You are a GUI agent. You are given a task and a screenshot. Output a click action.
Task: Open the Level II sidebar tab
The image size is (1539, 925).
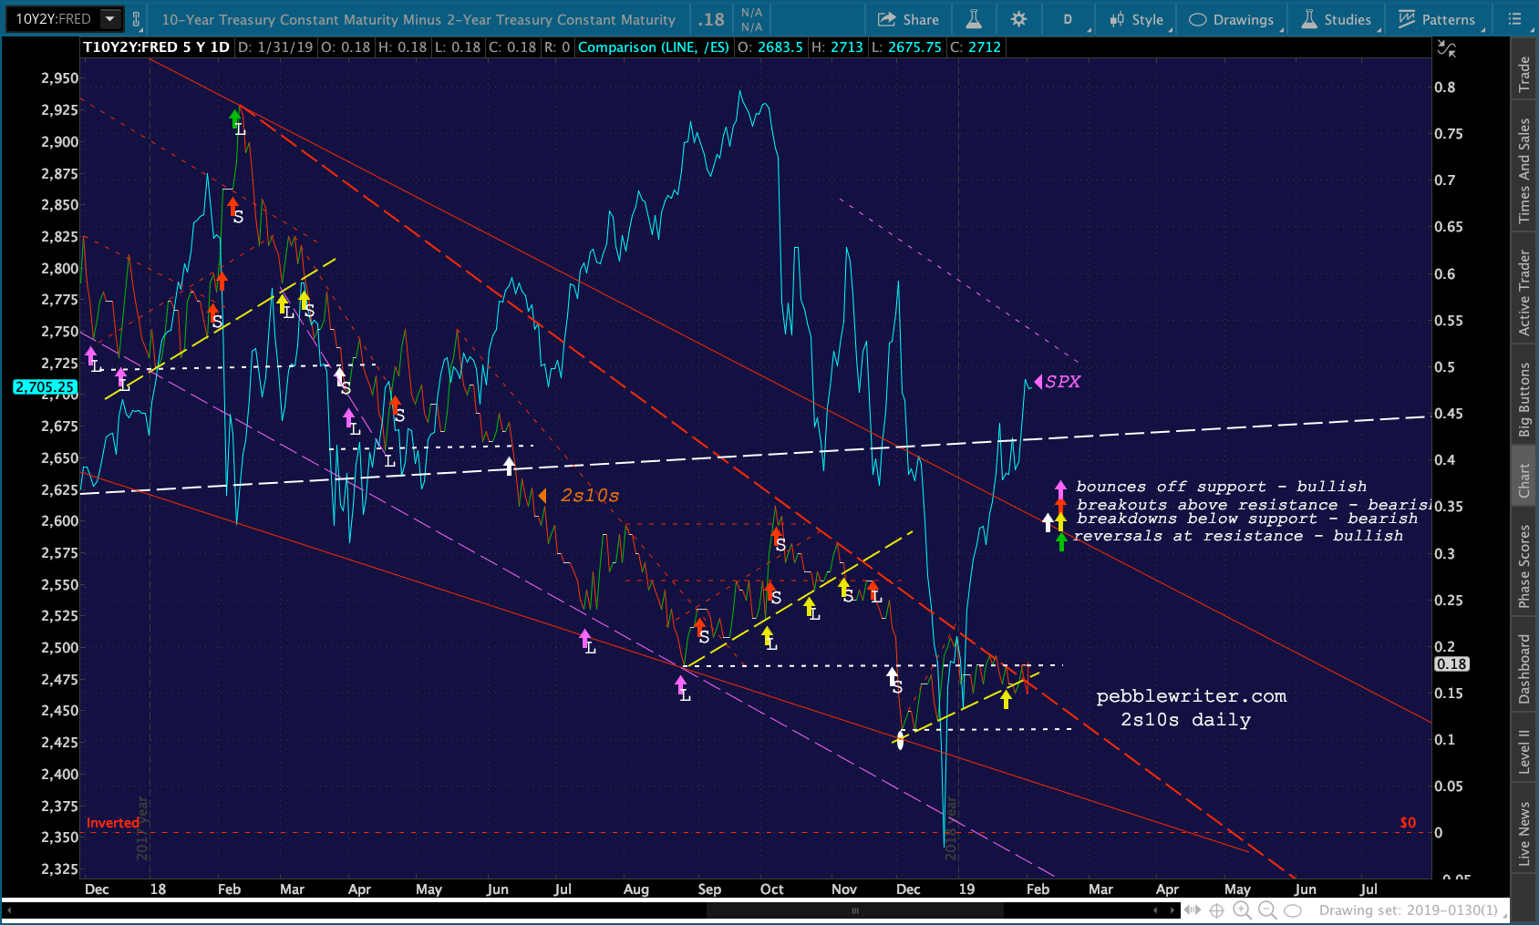(x=1524, y=752)
